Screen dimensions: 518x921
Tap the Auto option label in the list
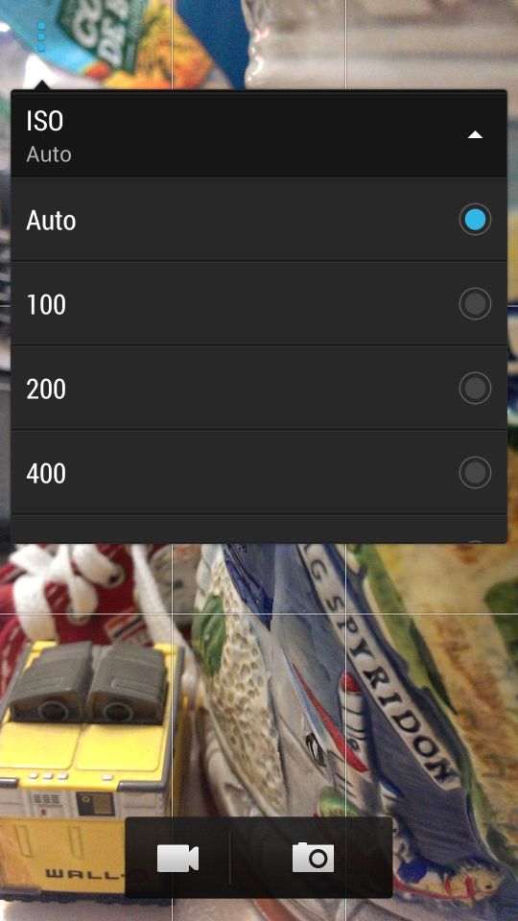pyautogui.click(x=51, y=221)
